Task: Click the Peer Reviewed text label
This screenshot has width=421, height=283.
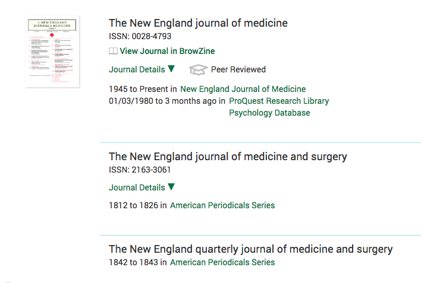Action: [238, 70]
